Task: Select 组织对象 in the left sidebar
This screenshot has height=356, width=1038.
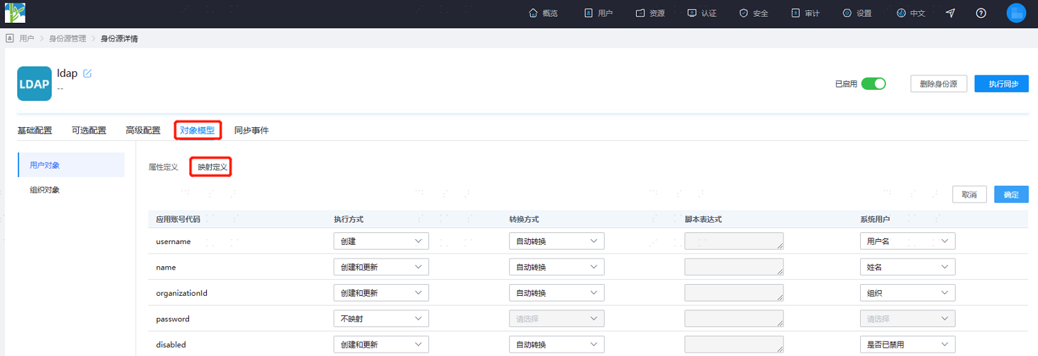Action: point(45,189)
